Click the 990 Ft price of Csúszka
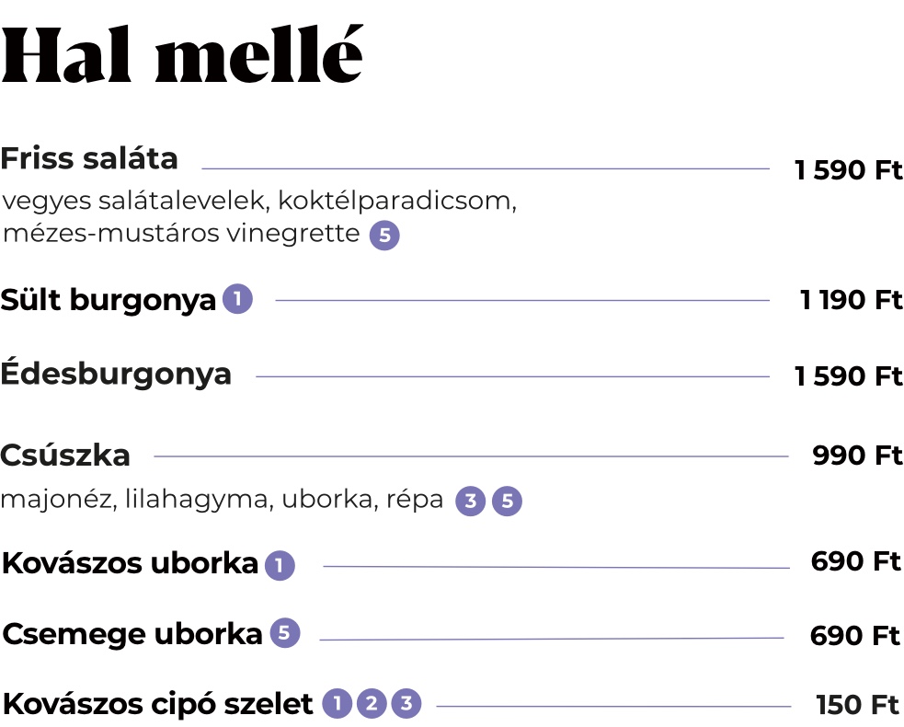Screen dimensions: 904x727 pos(857,456)
